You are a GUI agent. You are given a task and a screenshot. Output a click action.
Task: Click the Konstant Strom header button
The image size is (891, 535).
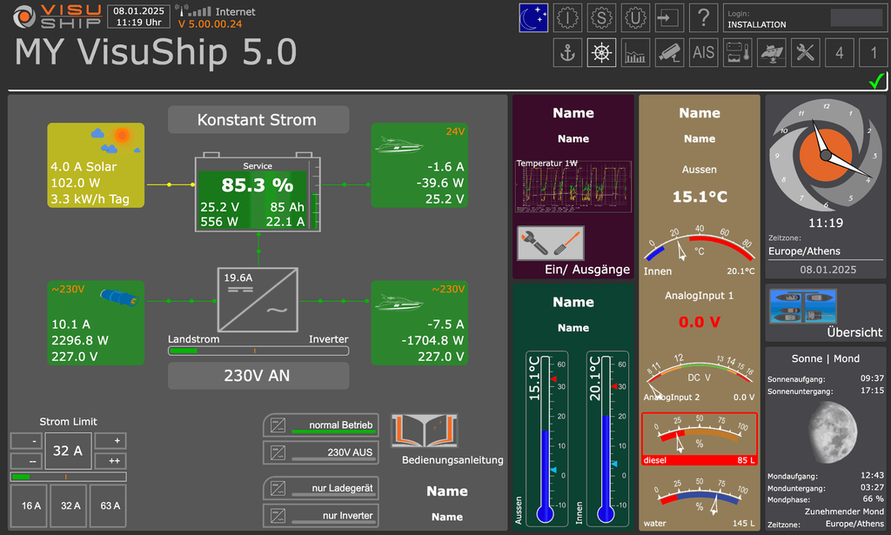click(258, 120)
